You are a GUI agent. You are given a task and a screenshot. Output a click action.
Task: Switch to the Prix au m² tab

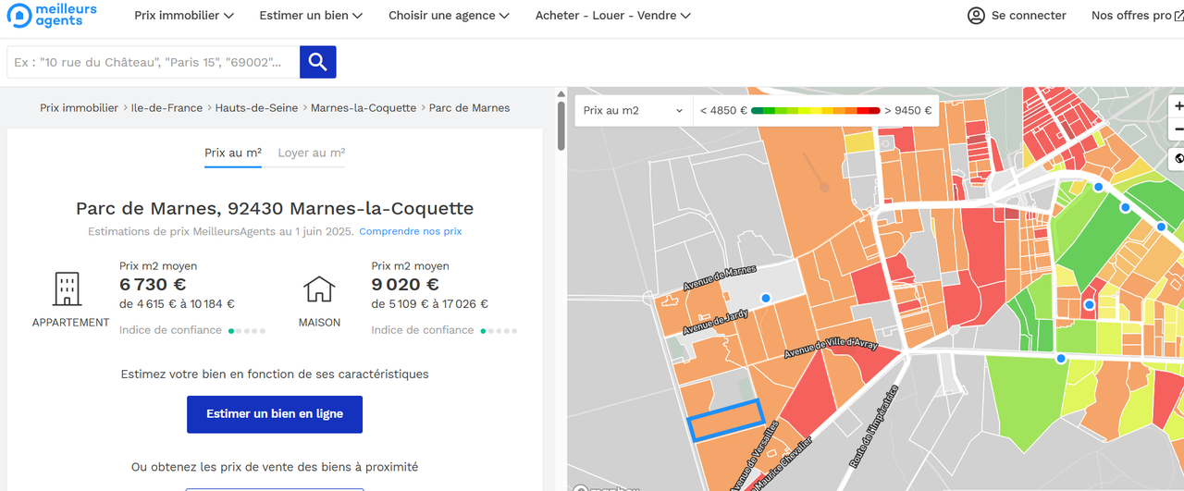point(233,153)
